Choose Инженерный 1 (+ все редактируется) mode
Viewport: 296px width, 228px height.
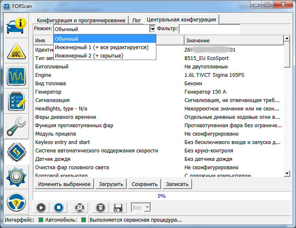tap(105, 47)
